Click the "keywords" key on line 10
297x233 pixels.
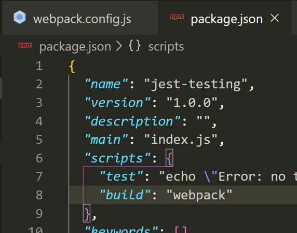(121, 229)
